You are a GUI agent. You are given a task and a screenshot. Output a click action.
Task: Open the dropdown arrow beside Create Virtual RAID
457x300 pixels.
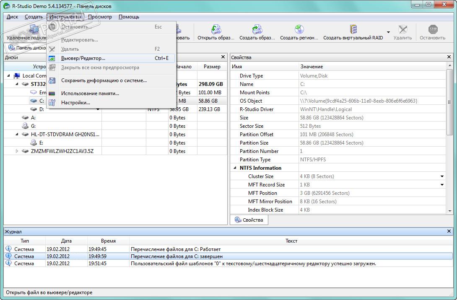[388, 32]
